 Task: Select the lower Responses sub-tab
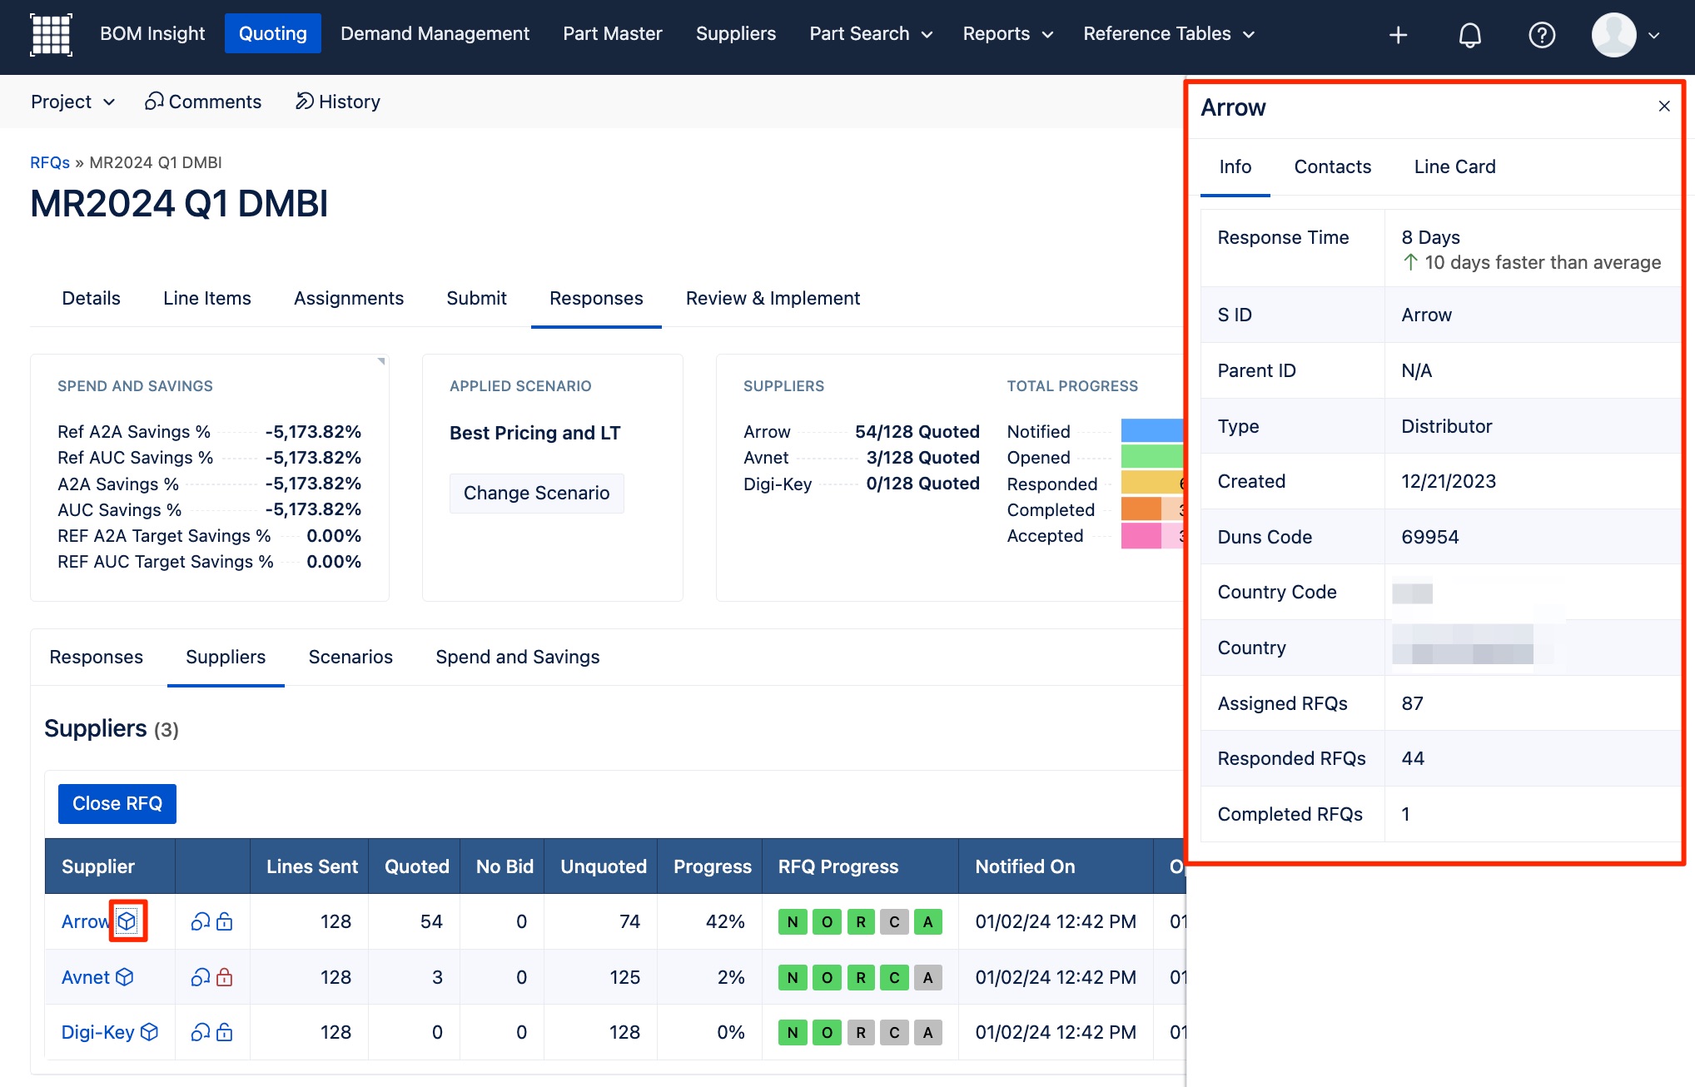[96, 657]
